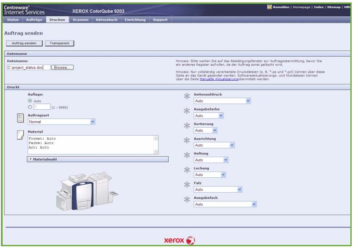Image resolution: width=353 pixels, height=248 pixels.
Task: Go to the Einrichtung tab
Action: coord(135,20)
